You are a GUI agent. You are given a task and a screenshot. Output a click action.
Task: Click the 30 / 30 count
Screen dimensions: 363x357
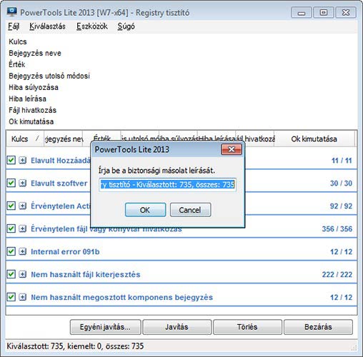(341, 183)
